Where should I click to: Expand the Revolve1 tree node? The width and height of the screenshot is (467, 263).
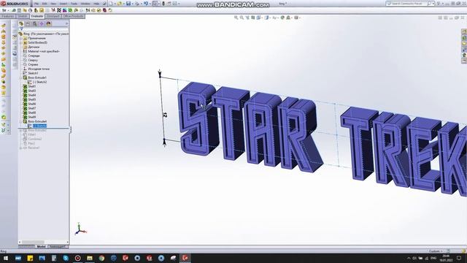coord(21,148)
